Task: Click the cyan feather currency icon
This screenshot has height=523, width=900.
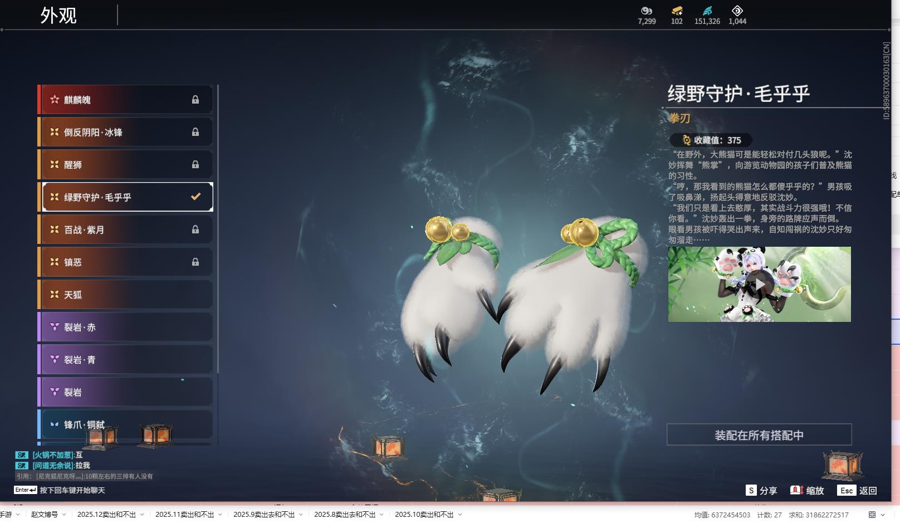Action: coord(707,11)
